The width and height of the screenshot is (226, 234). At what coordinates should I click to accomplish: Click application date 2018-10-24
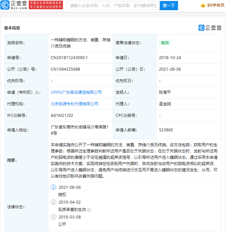coord(170,58)
